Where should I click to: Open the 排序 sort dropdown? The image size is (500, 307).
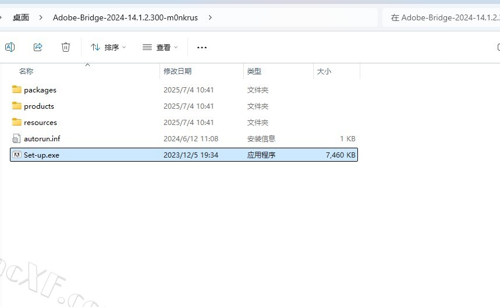108,48
